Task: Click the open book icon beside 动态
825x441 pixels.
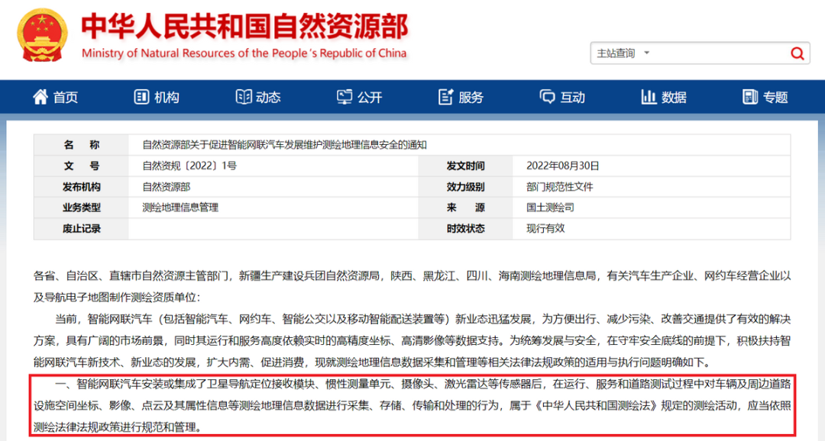Action: (243, 97)
